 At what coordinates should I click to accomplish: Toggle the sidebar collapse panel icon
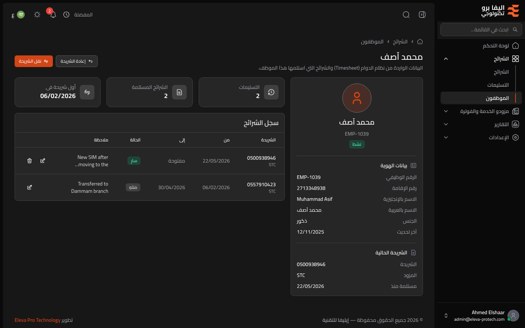[x=422, y=15]
